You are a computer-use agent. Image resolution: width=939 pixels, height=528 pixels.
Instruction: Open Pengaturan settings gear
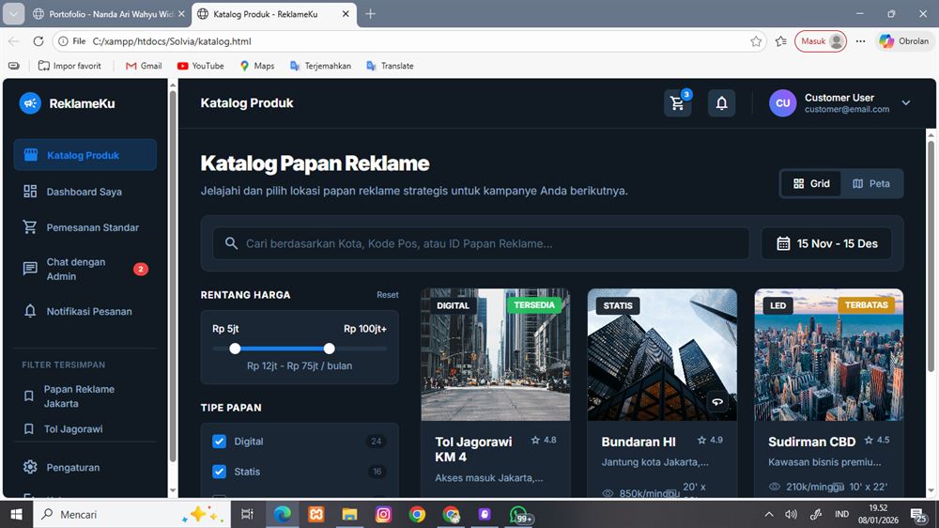click(30, 467)
